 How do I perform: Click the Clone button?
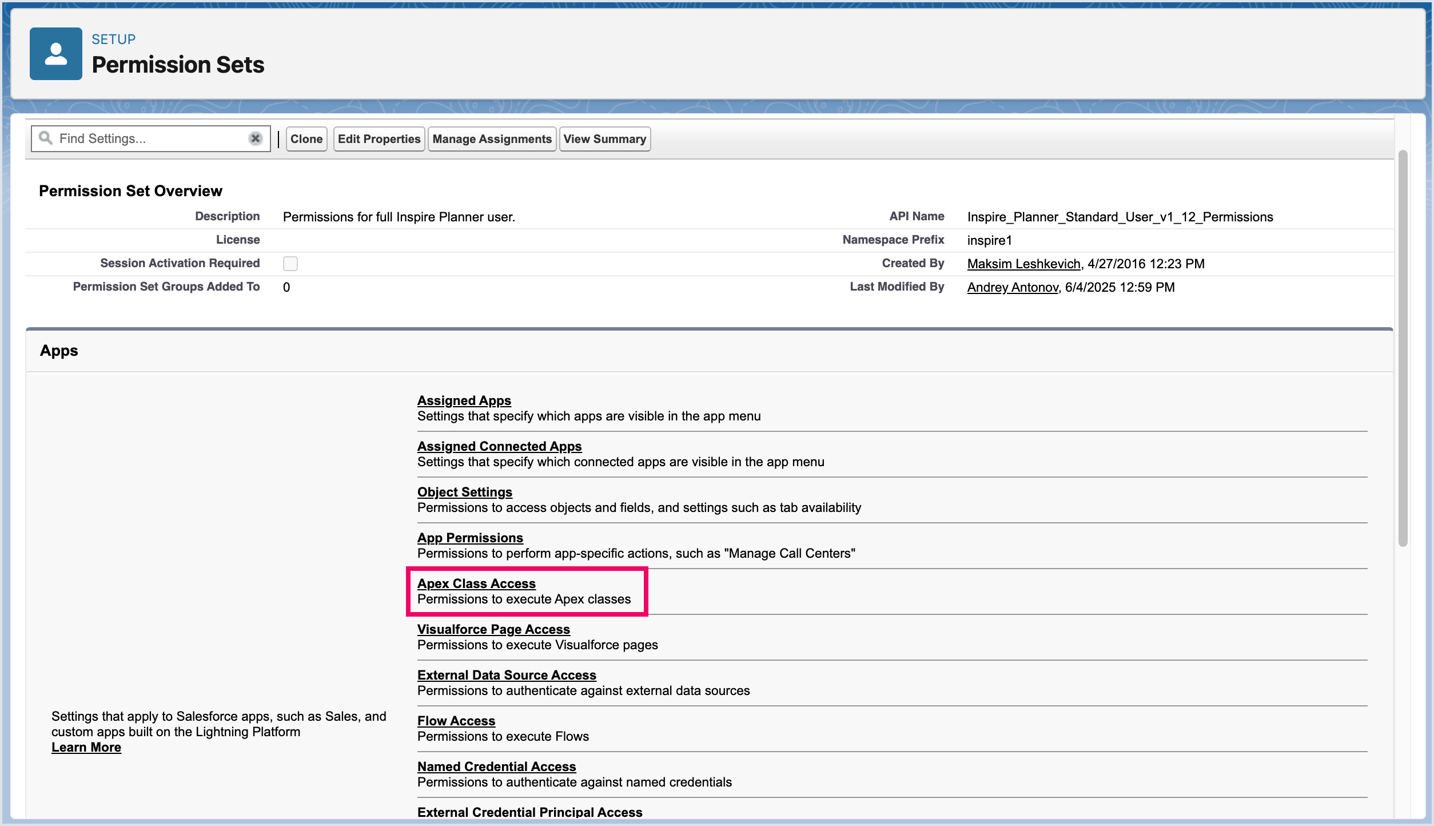(x=306, y=139)
